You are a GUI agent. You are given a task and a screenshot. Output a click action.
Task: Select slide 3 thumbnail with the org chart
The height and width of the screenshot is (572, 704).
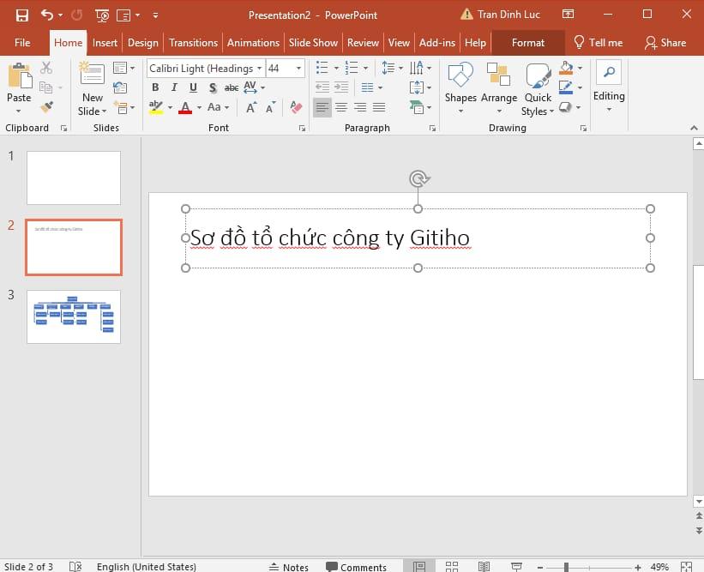73,316
